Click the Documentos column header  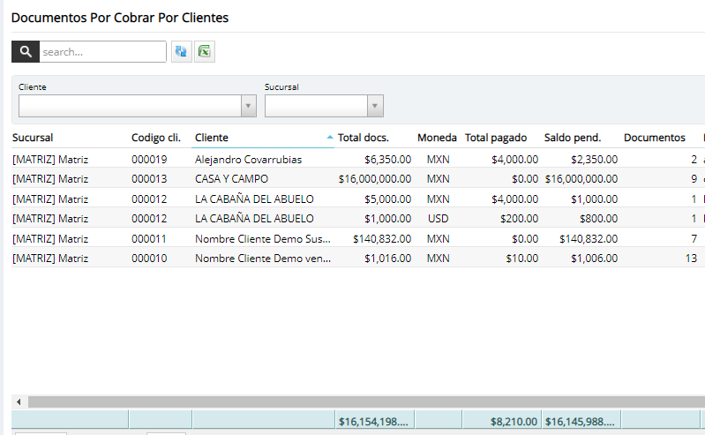(x=654, y=138)
